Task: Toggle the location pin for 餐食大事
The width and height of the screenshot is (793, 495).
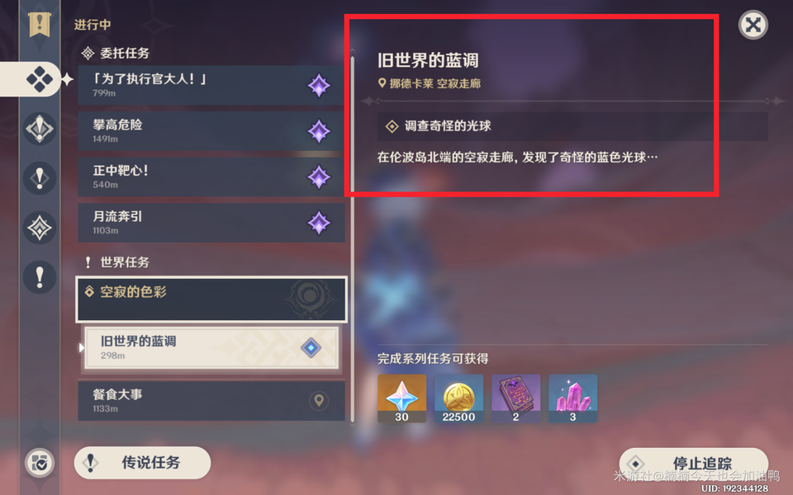Action: coord(319,401)
